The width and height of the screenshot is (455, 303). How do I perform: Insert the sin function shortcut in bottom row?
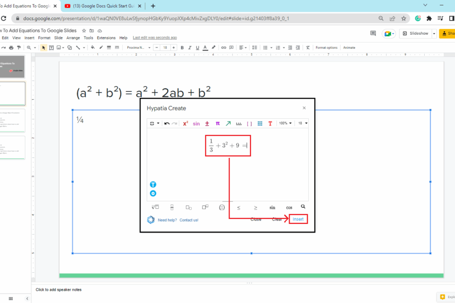coord(272,208)
